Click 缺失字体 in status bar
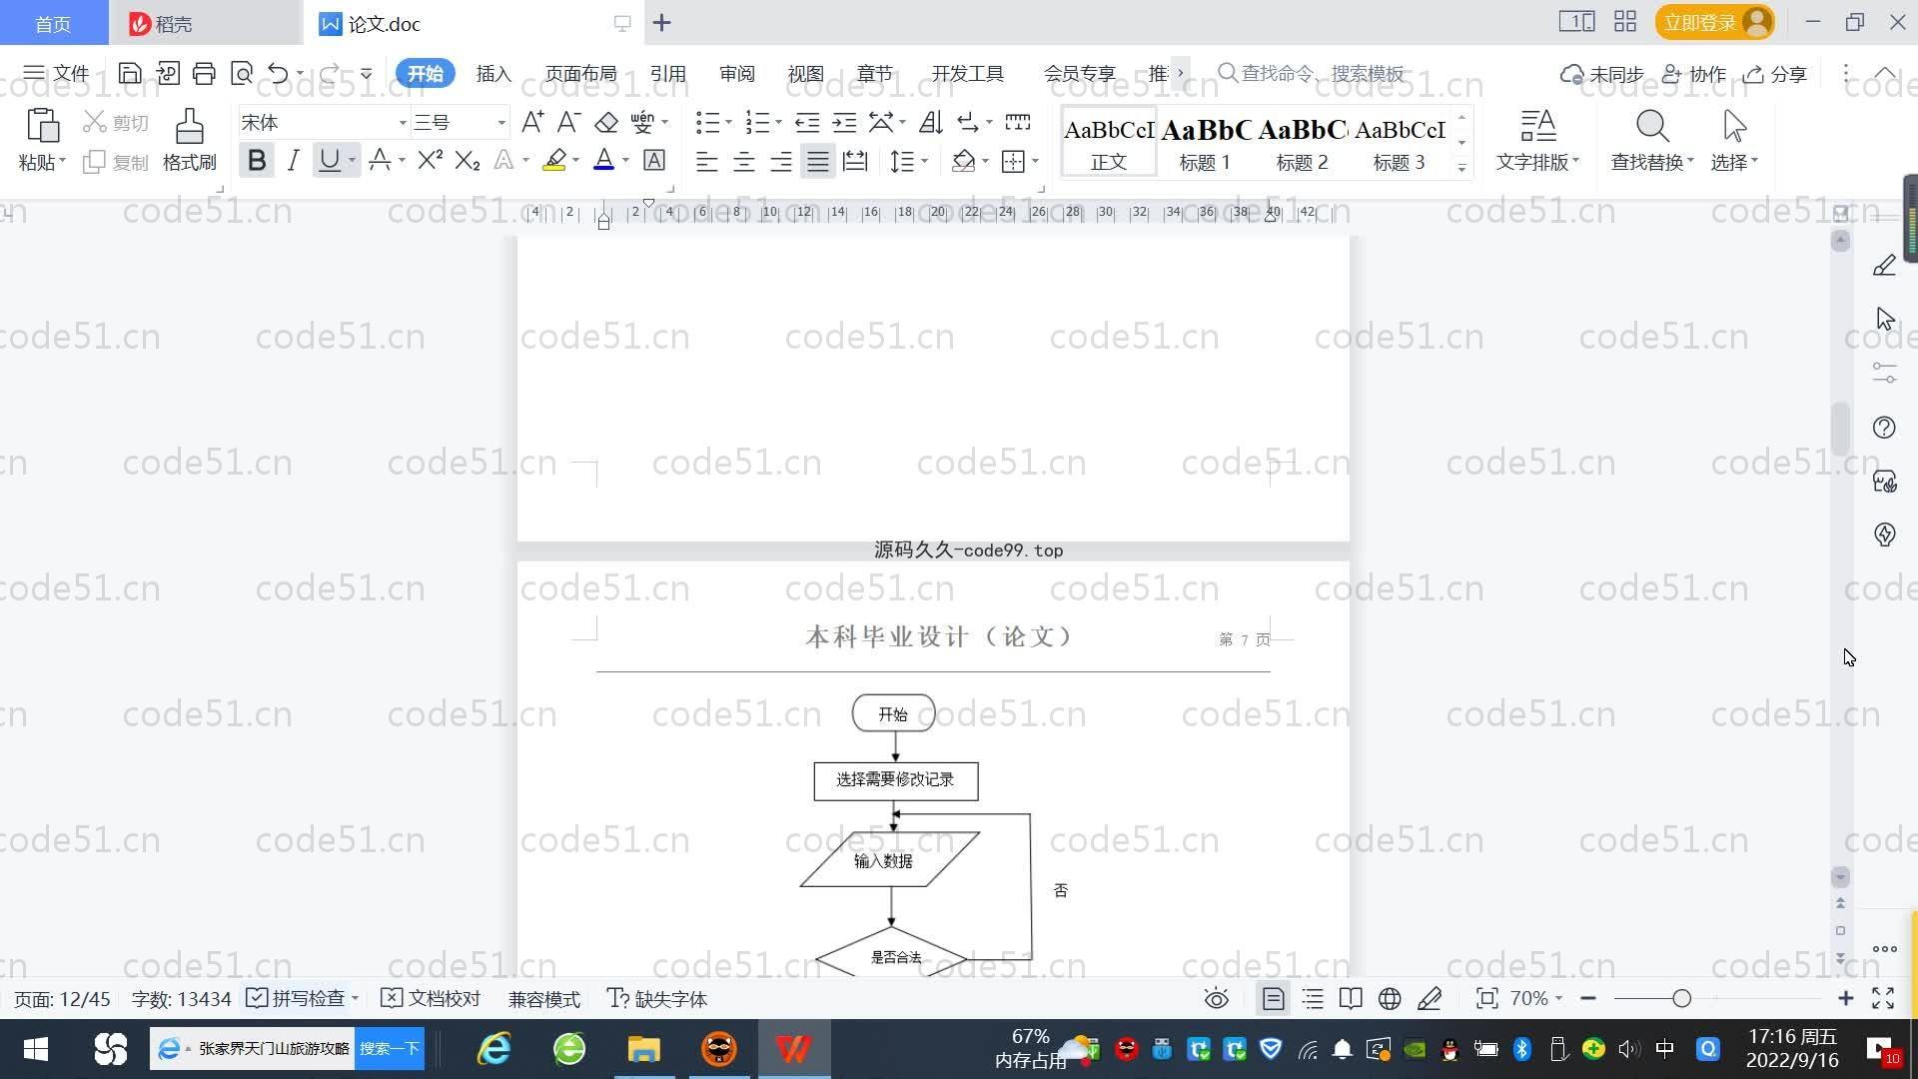Screen dimensions: 1918x1079 pyautogui.click(x=657, y=998)
